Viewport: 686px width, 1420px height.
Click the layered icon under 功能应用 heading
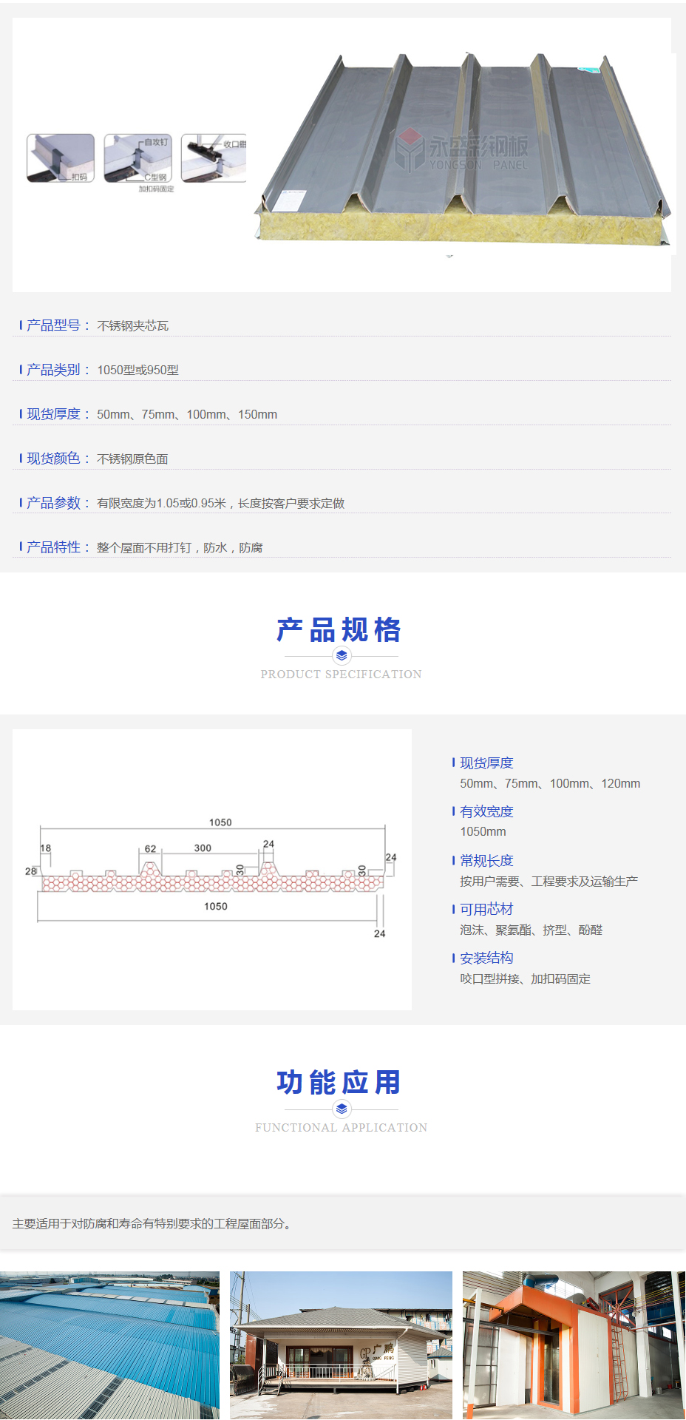click(342, 1109)
